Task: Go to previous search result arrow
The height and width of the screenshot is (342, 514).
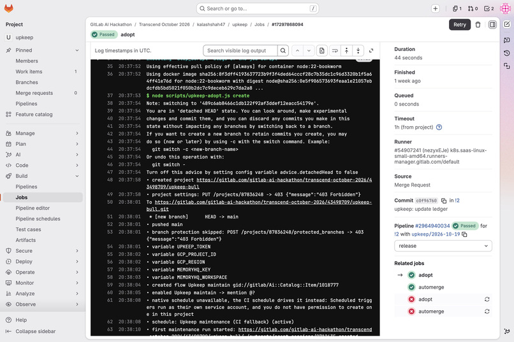Action: [297, 51]
